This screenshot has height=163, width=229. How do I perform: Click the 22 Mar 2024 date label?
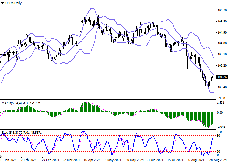71,160
